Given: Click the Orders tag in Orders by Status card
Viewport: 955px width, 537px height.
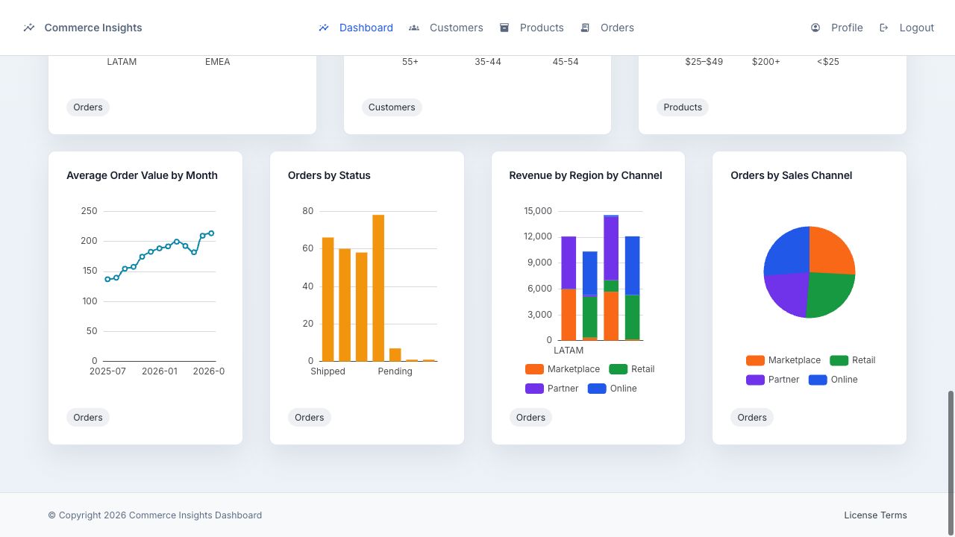Looking at the screenshot, I should pyautogui.click(x=309, y=418).
